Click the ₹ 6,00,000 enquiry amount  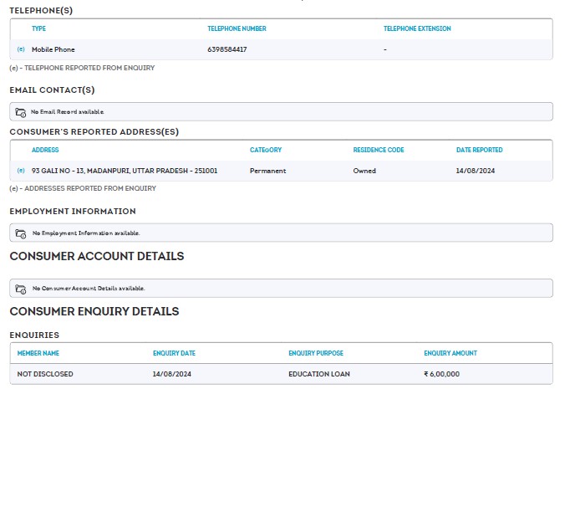441,374
